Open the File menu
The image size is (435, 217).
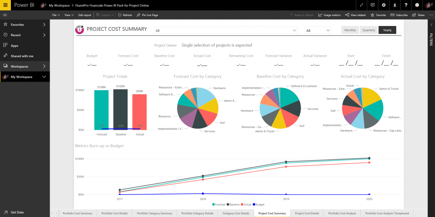[x=56, y=15]
